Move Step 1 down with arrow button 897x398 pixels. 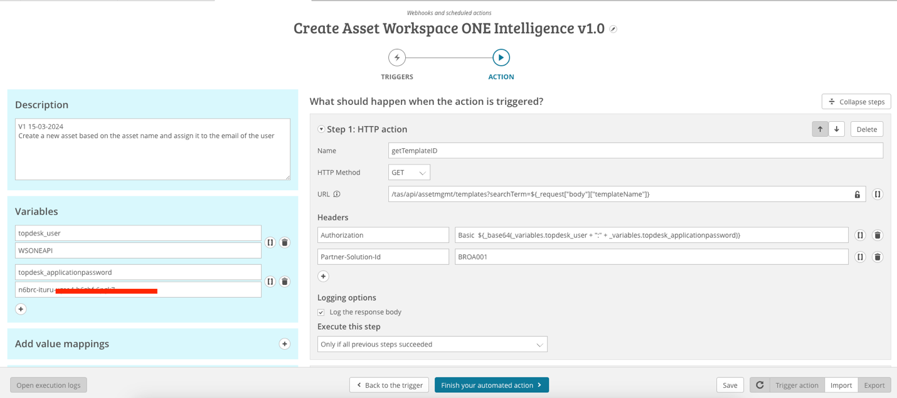pos(837,129)
